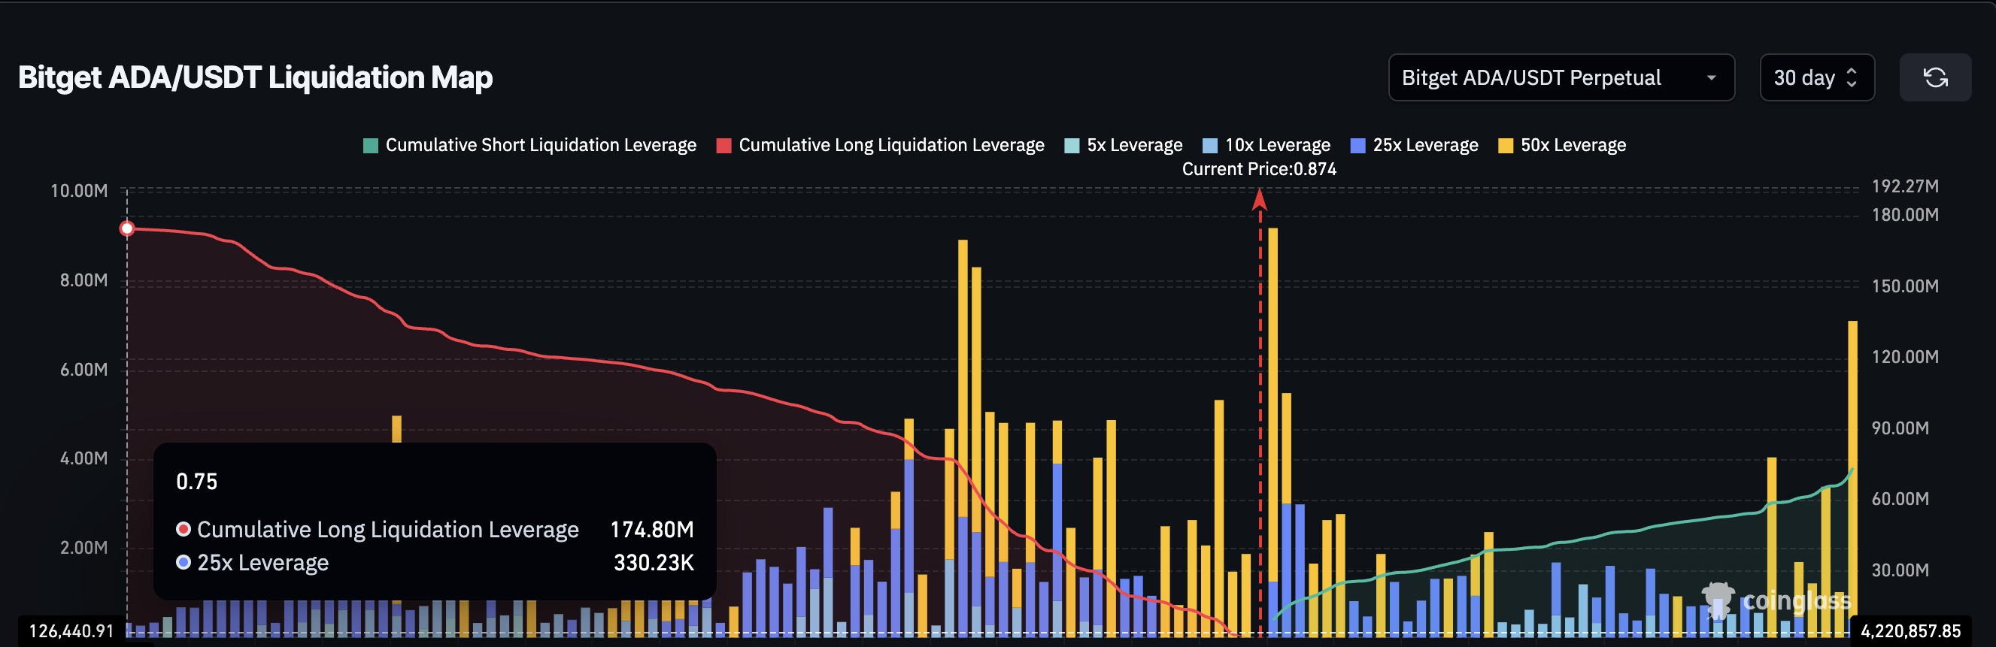The image size is (1996, 647).
Task: Toggle Cumulative Long Liquidation Leverage legend
Action: (880, 146)
